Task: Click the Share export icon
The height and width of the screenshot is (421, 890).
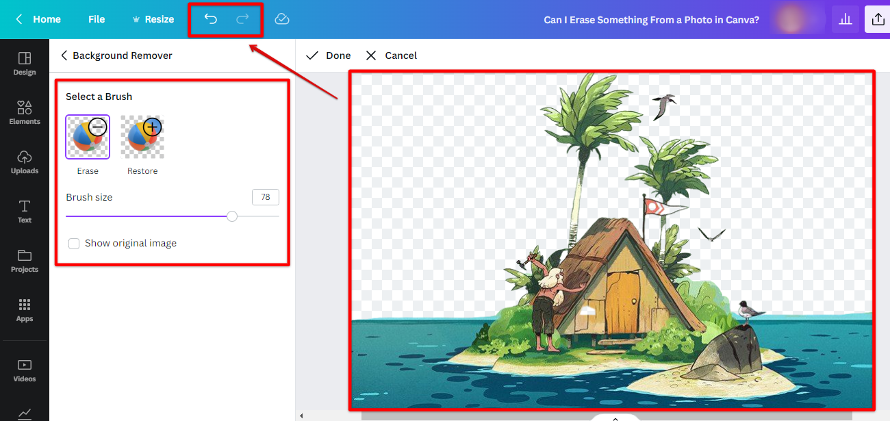Action: click(x=878, y=18)
